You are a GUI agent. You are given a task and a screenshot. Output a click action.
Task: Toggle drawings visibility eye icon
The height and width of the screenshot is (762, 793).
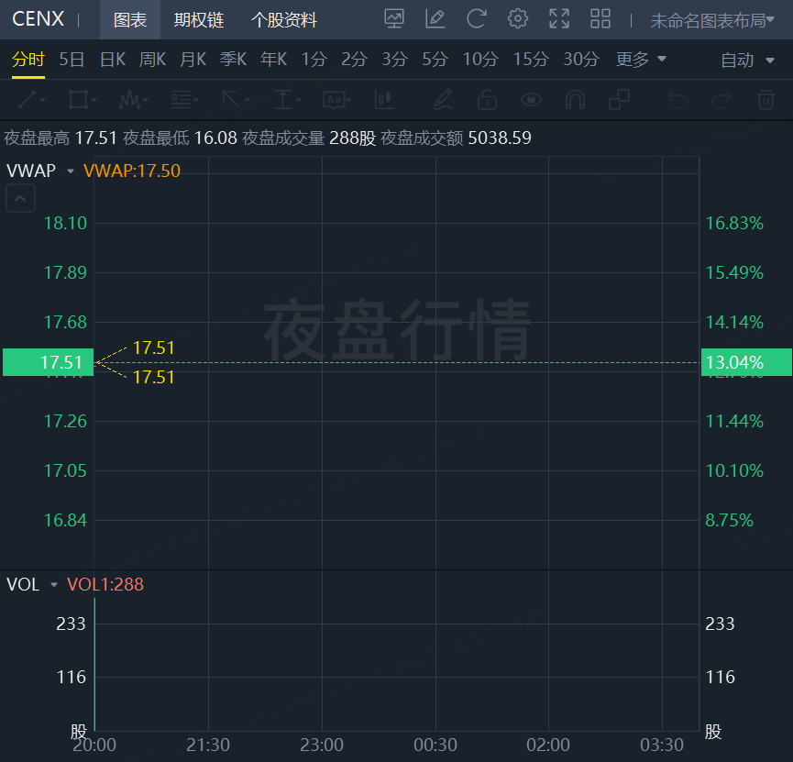click(531, 100)
